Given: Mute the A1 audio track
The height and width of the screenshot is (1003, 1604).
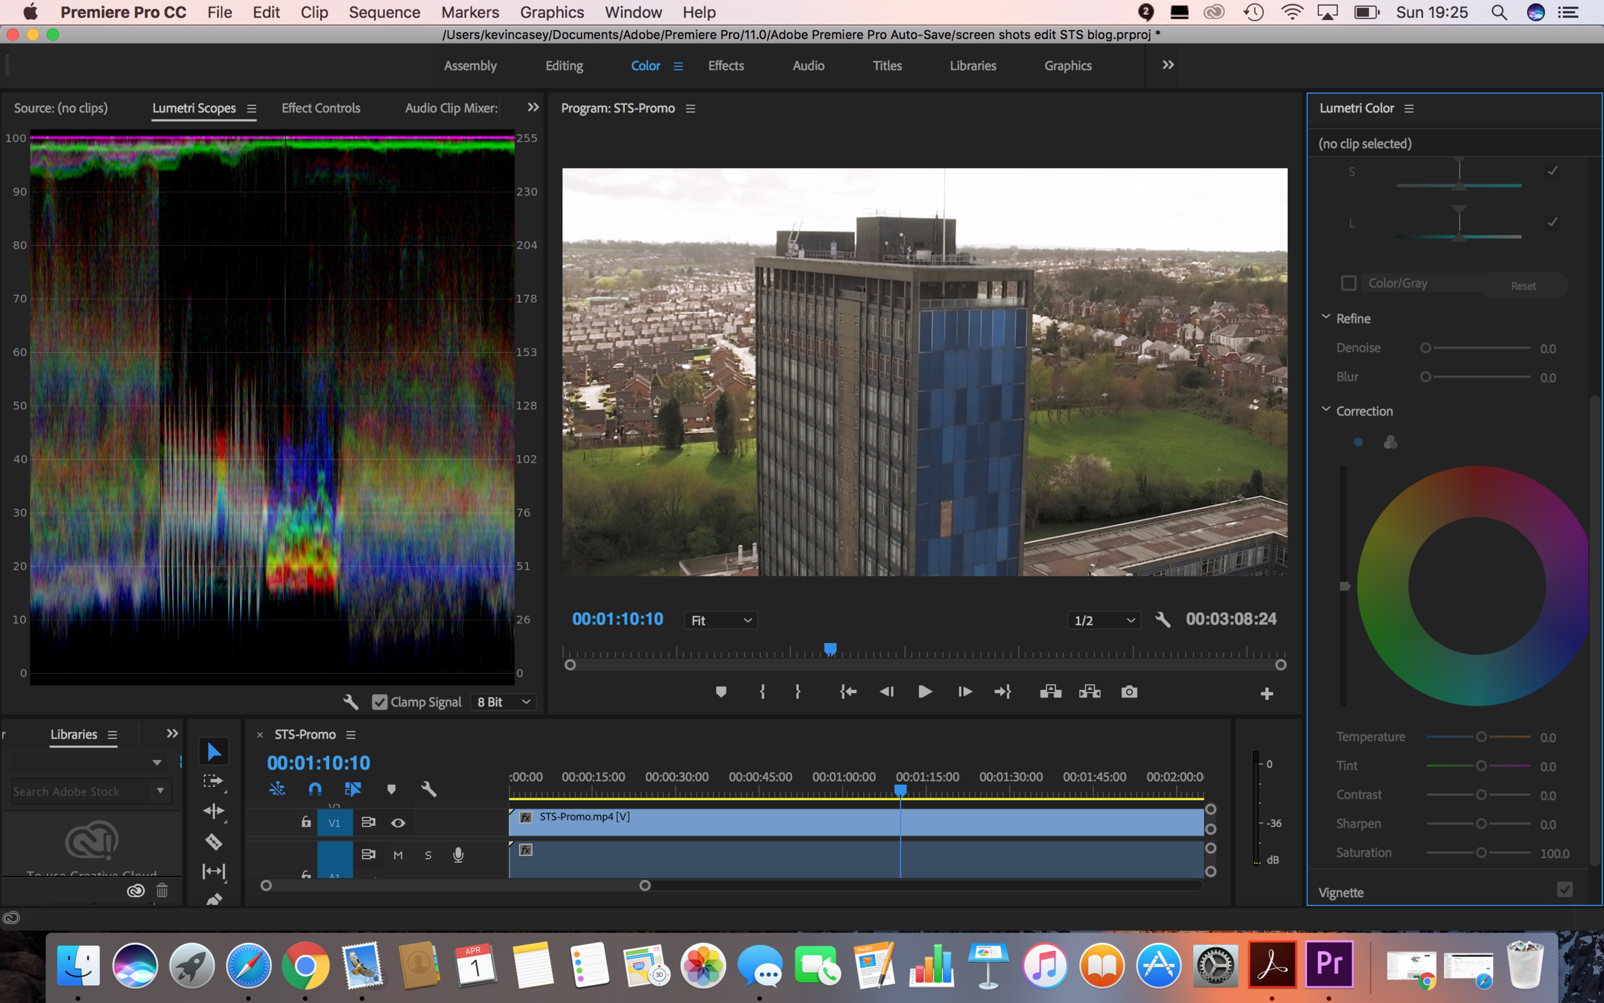Looking at the screenshot, I should pos(398,855).
